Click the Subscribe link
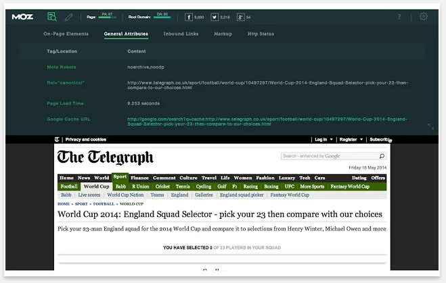 click(x=380, y=139)
